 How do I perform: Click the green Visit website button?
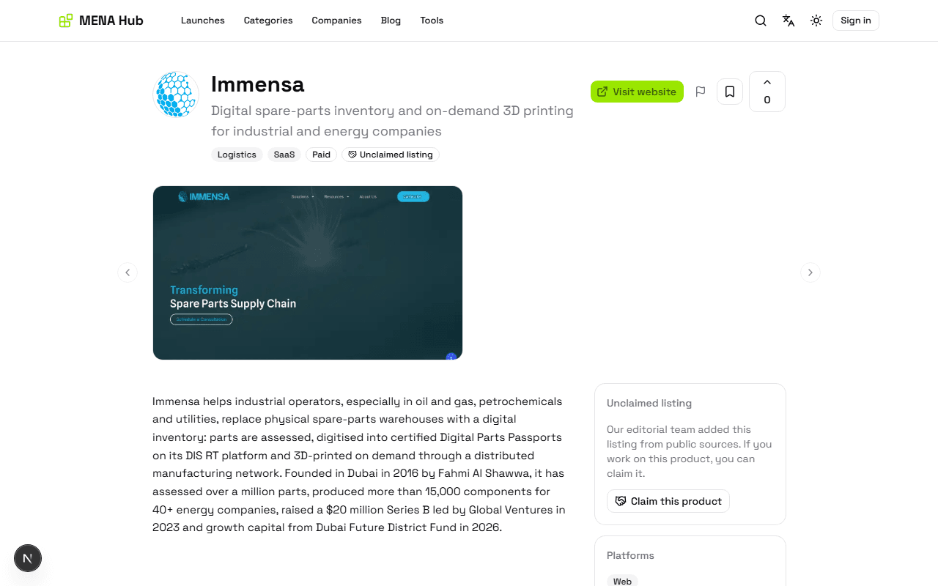[637, 92]
